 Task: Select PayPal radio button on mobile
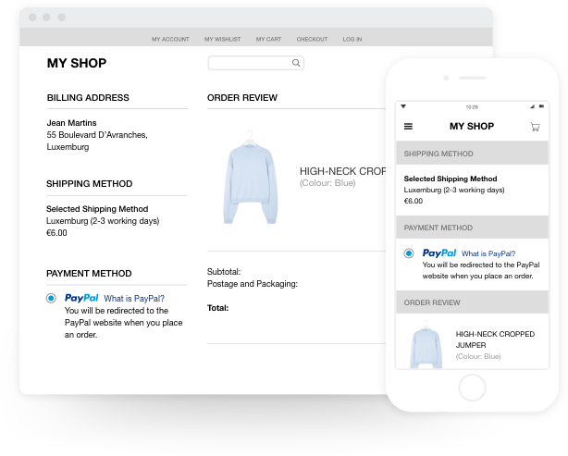point(409,253)
